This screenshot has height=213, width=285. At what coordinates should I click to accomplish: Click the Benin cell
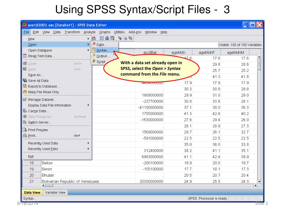[x=88, y=169]
